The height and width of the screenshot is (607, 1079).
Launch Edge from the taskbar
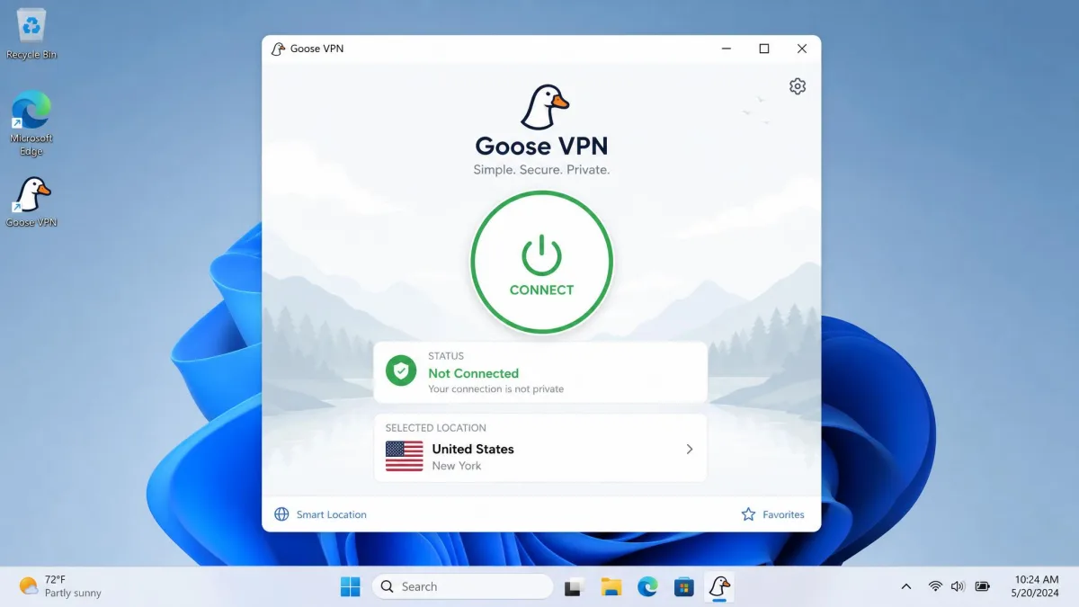[x=647, y=587]
